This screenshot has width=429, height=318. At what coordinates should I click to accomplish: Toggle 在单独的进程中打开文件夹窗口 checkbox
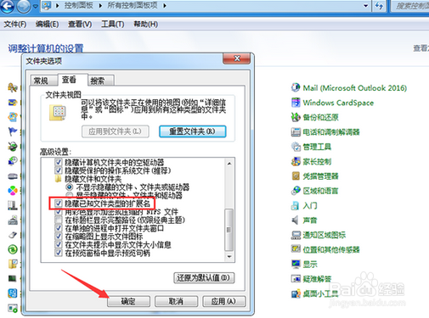coord(58,228)
